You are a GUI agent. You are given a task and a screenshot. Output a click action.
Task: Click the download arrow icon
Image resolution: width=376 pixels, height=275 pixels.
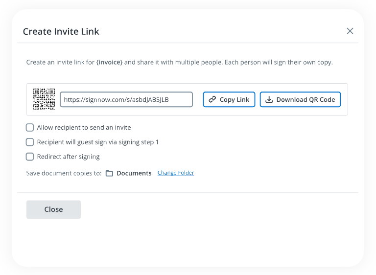coord(269,99)
